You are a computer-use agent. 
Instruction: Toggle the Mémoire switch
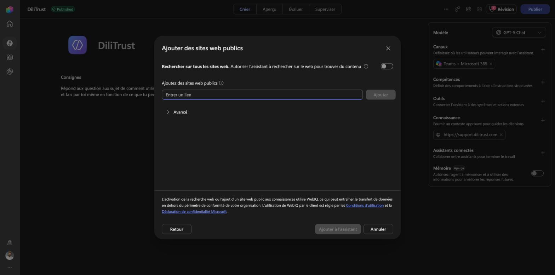point(537,173)
